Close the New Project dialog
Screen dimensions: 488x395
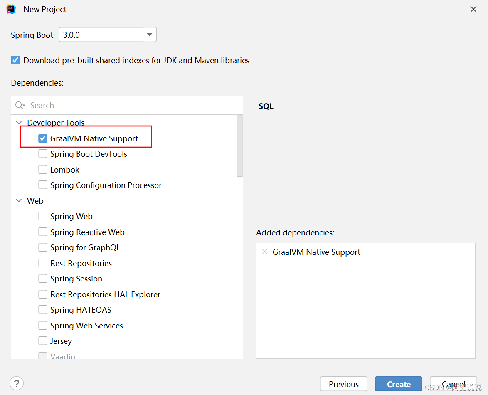[473, 9]
